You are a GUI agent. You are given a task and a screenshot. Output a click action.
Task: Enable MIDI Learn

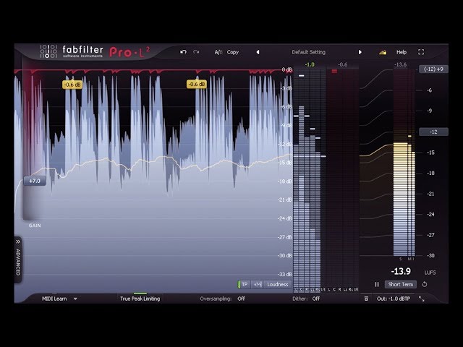point(54,299)
